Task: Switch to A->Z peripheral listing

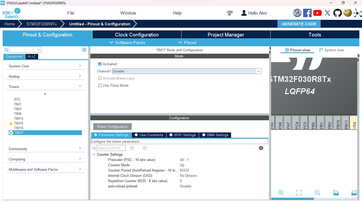Action: (32, 56)
